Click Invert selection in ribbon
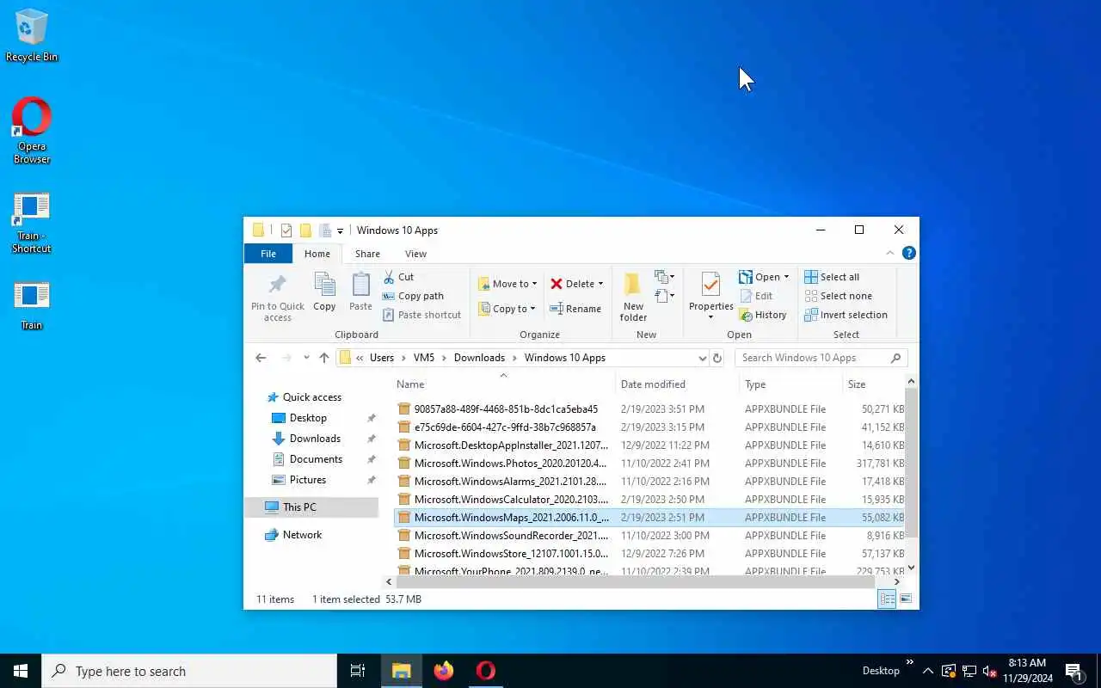 pos(846,315)
